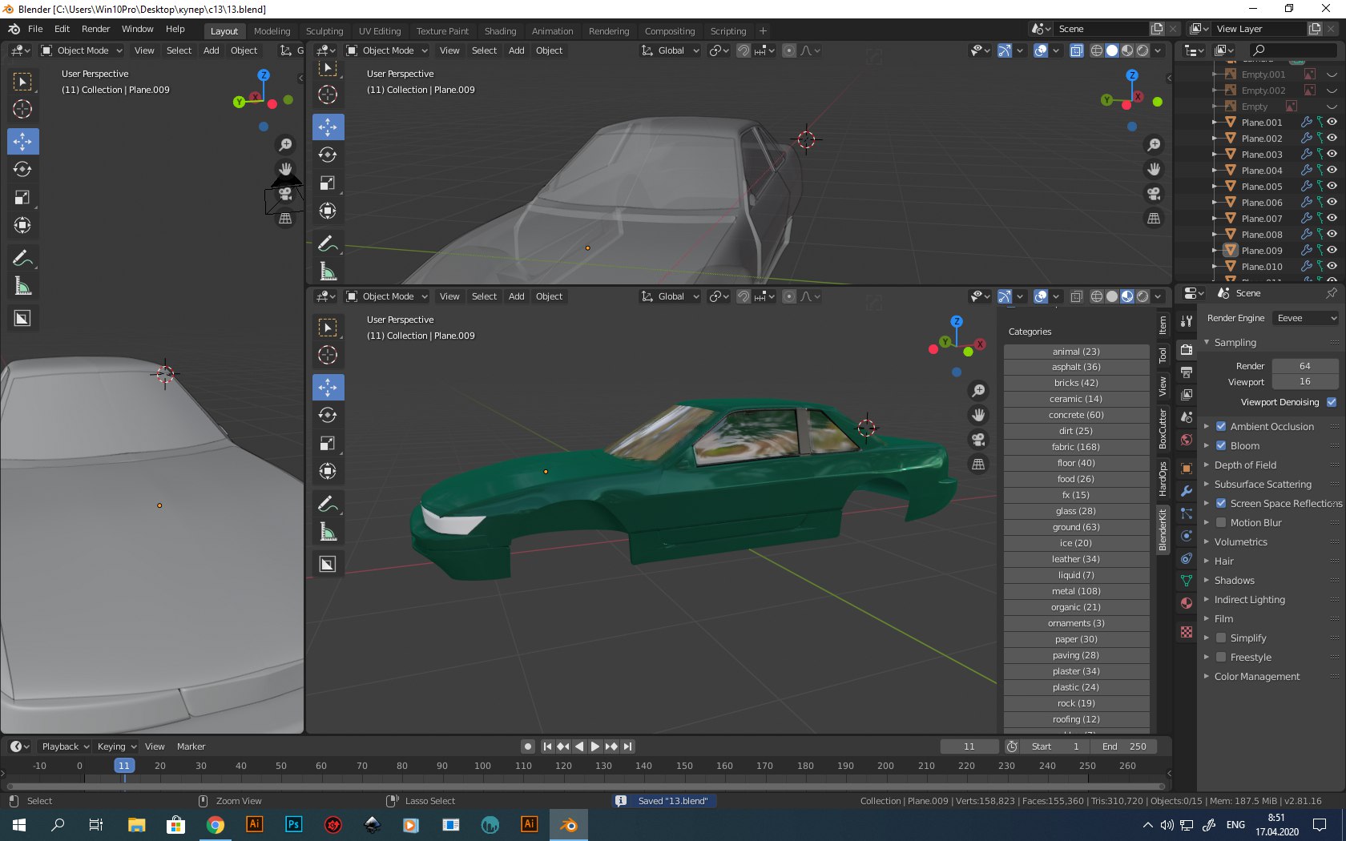Switch to the Shading workspace tab
Image resolution: width=1346 pixels, height=841 pixels.
pos(500,31)
